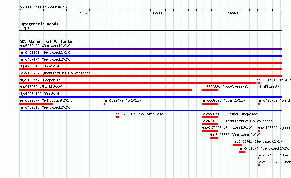Image resolution: width=291 pixels, height=178 pixels.
Task: Click the nsv6582429 (Sedlazeck2020) label
Action: [45, 46]
